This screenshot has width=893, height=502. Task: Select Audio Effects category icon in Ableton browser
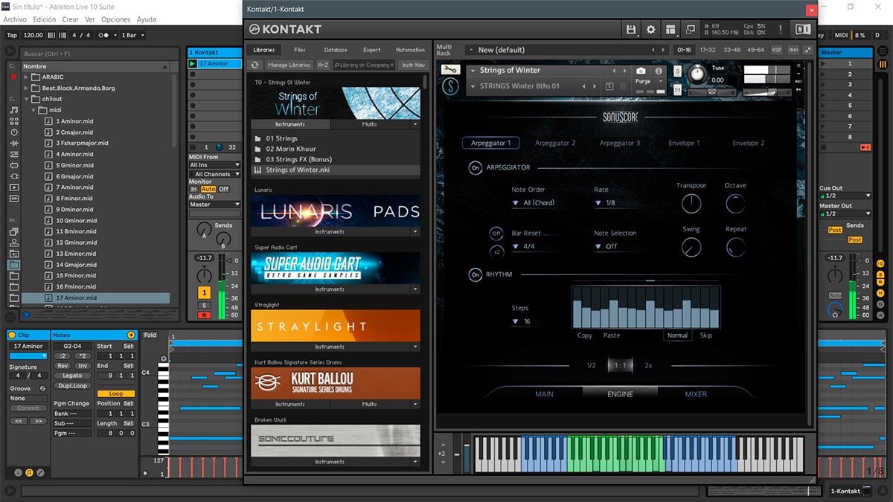[14, 143]
